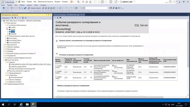Open the SSMS 'Проект' menu
The image size is (190, 107).
pos(22,5)
